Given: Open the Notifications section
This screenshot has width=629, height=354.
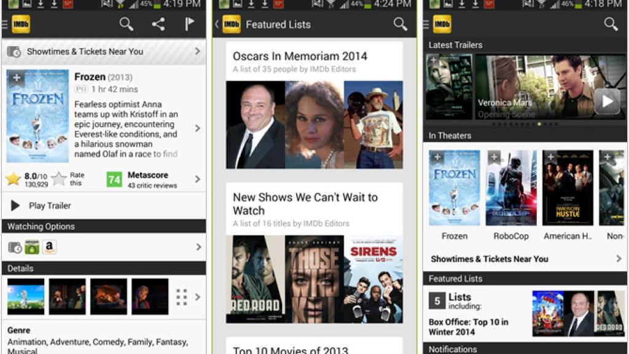Looking at the screenshot, I should [453, 350].
